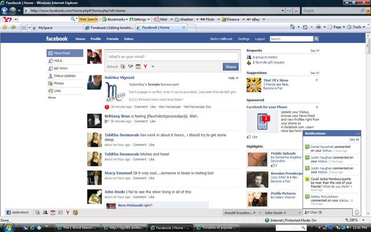Open the Mobile Uploads highlight thumbnail
The height and width of the screenshot is (232, 371).
257,159
